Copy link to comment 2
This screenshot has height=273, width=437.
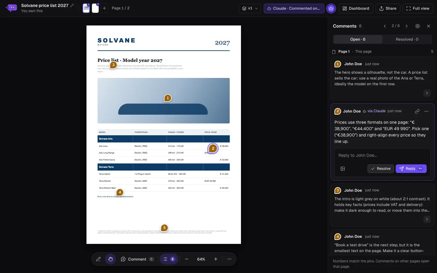point(417,111)
